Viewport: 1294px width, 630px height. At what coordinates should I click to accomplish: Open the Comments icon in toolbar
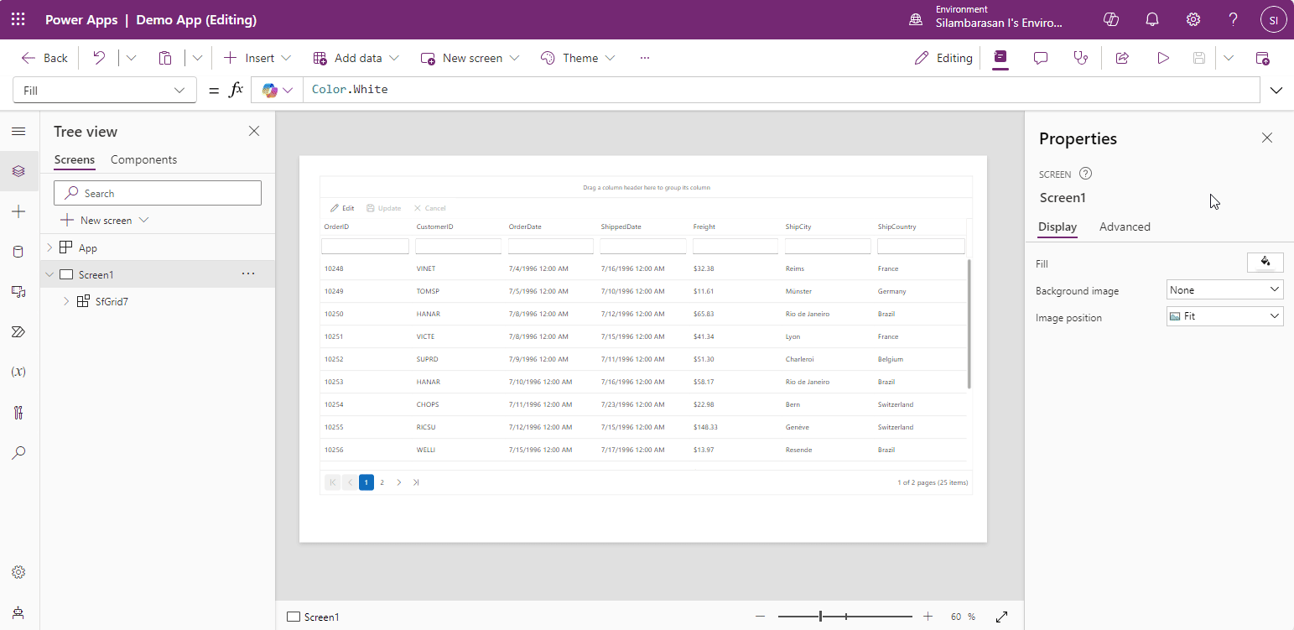click(x=1041, y=58)
